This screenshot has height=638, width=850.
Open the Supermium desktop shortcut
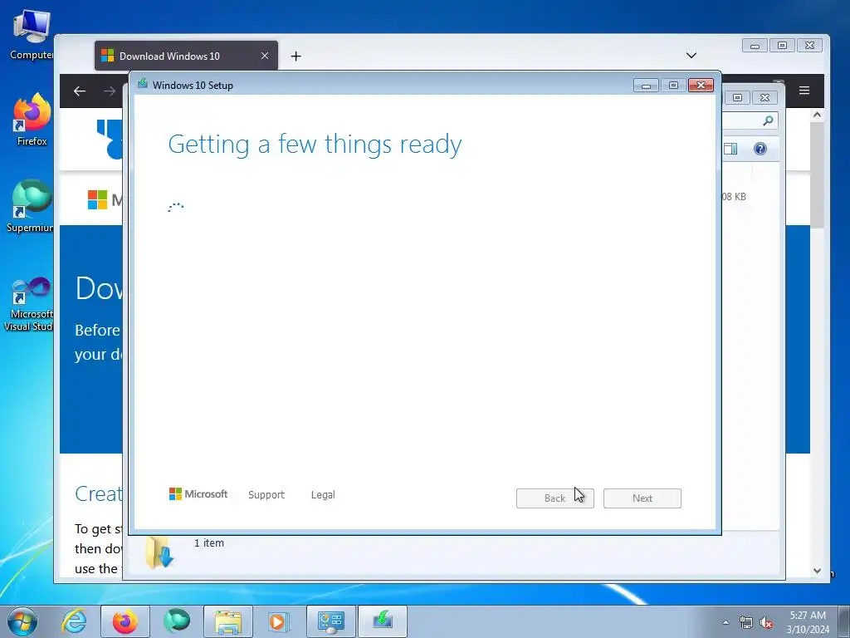pos(31,206)
